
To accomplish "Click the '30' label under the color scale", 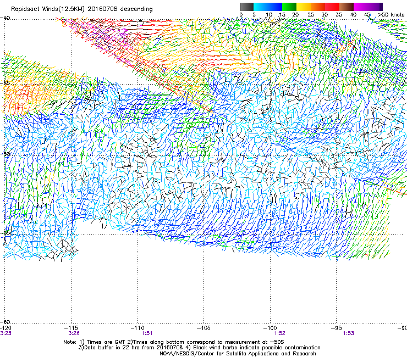I will point(324,15).
